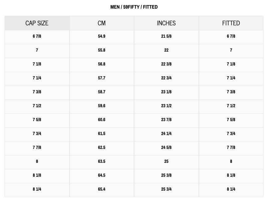The image size is (269, 203).
Task: Click the 24 5/8 inches measurement
Action: click(x=166, y=147)
